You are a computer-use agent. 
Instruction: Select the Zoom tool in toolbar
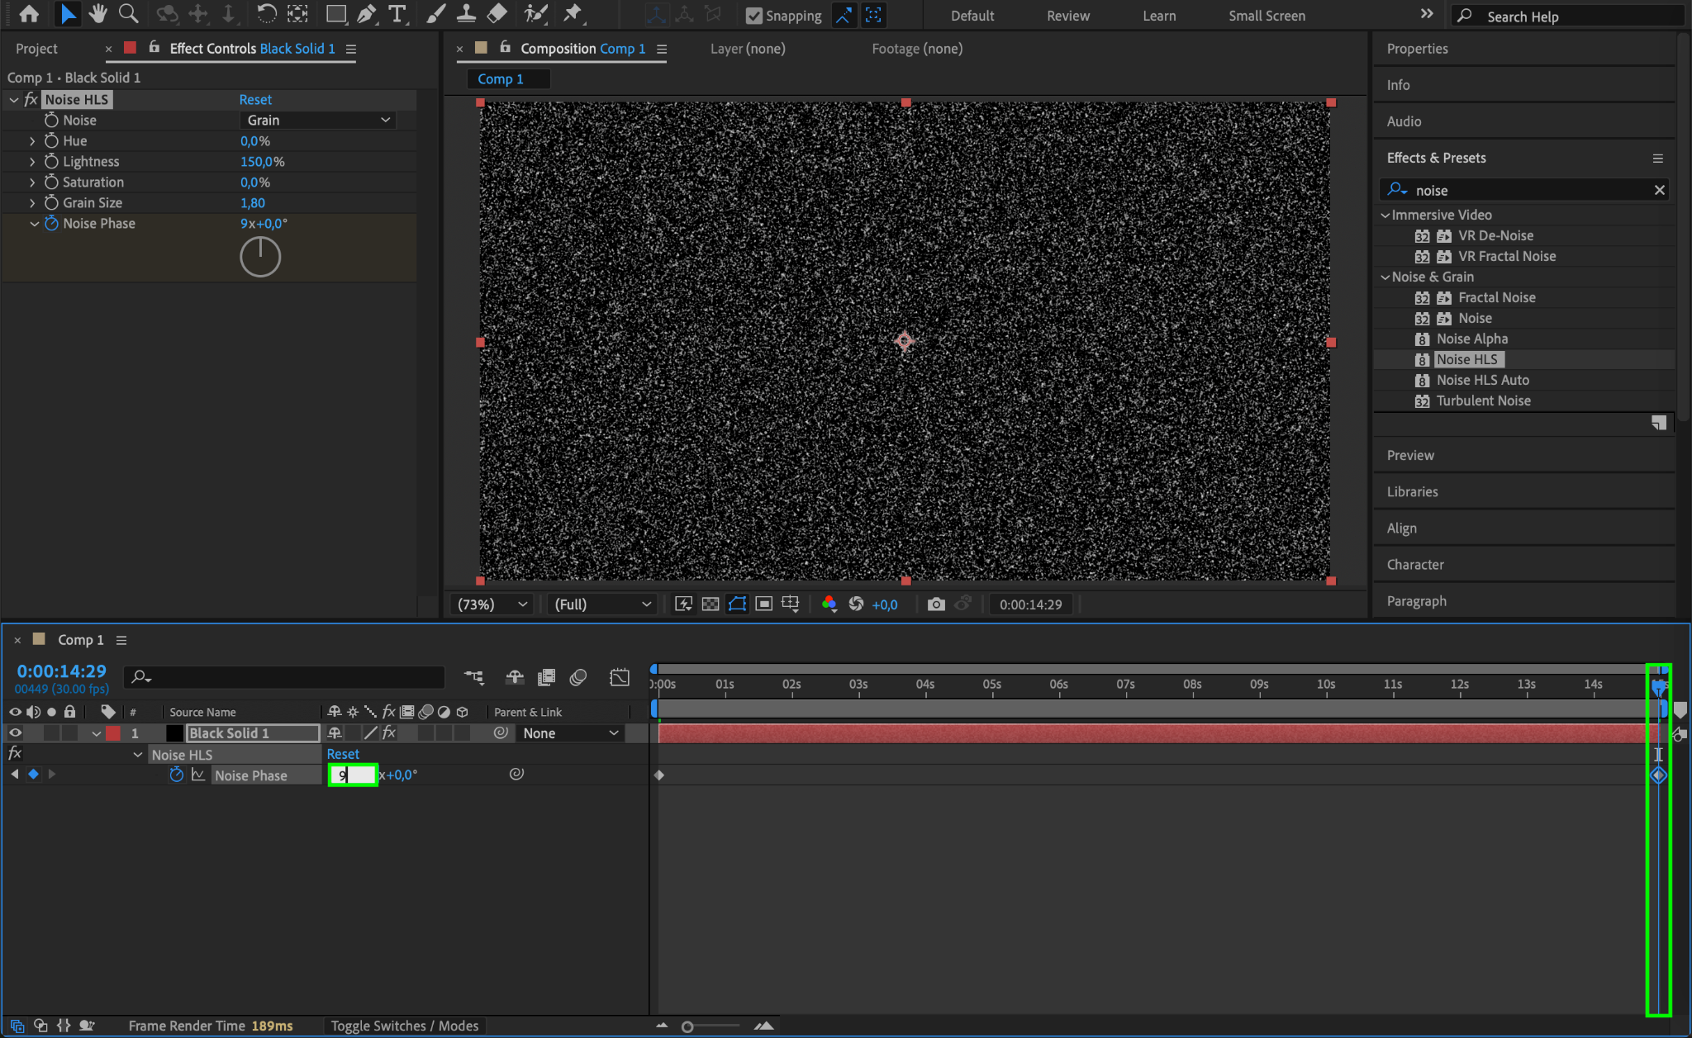pos(128,13)
